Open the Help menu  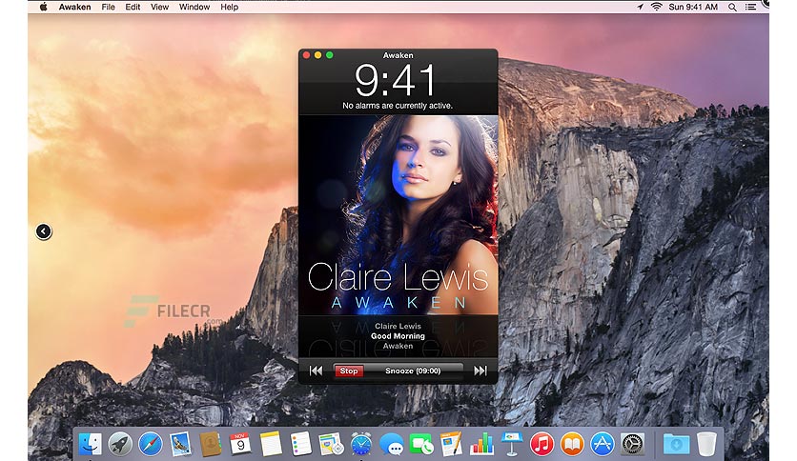[229, 7]
